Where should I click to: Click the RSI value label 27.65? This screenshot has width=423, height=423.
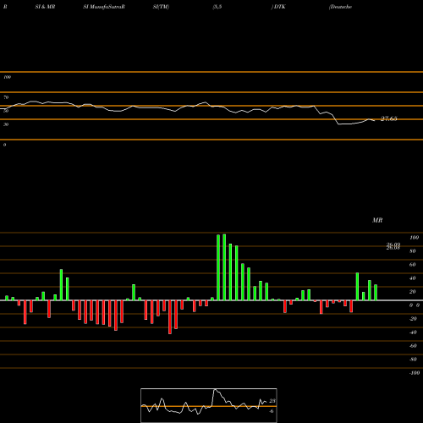click(x=389, y=118)
